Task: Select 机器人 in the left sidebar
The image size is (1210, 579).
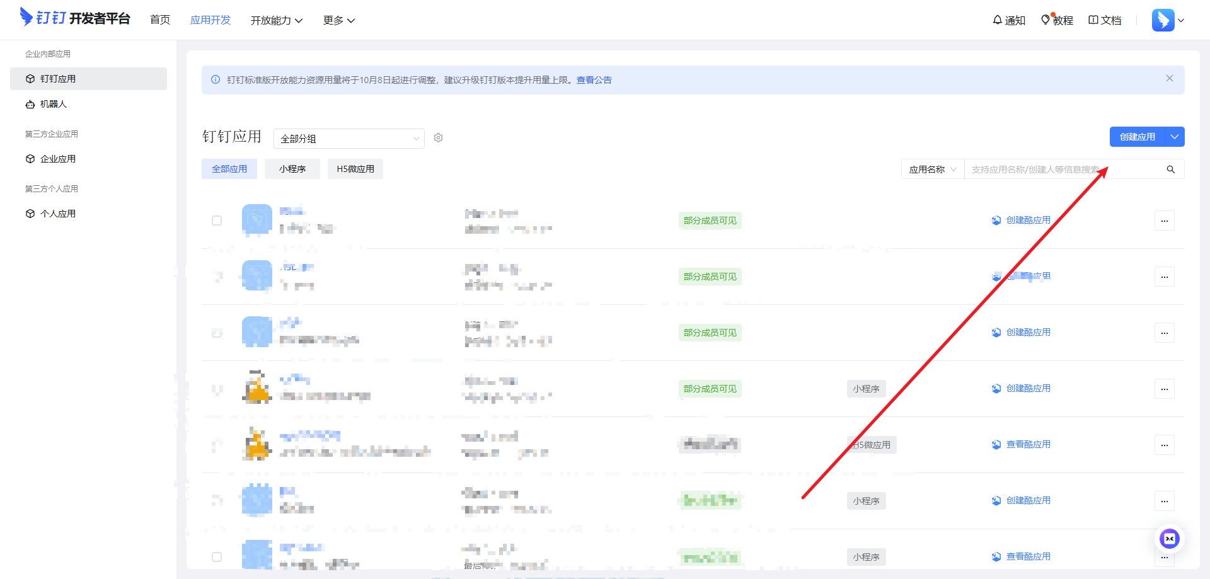Action: (x=54, y=104)
